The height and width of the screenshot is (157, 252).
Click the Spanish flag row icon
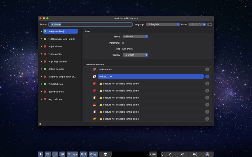[x=94, y=119]
